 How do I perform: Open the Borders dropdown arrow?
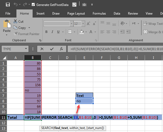point(74,32)
